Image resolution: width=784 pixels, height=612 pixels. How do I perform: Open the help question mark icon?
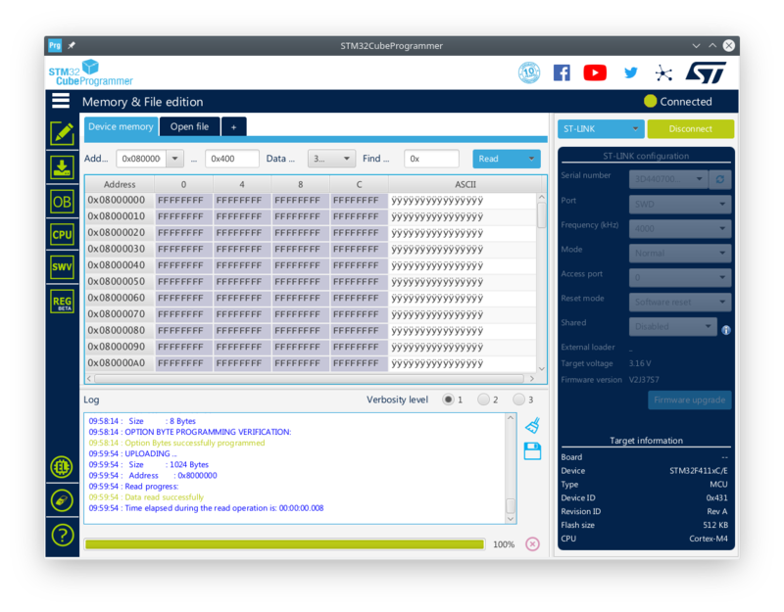62,535
